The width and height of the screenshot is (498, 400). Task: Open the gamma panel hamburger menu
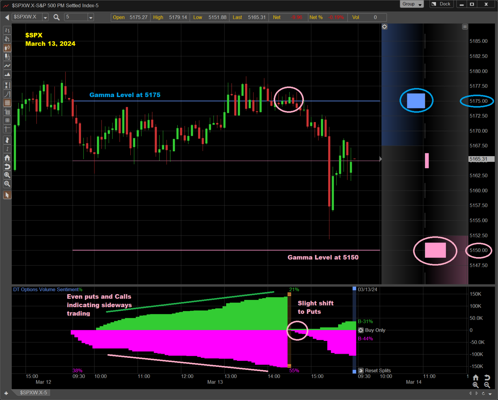point(465,27)
